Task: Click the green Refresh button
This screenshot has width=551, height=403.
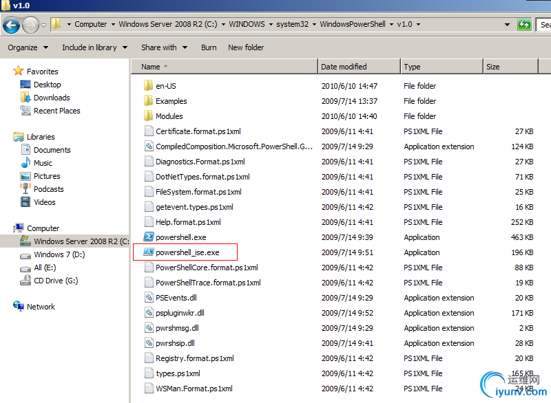Action: click(x=524, y=25)
